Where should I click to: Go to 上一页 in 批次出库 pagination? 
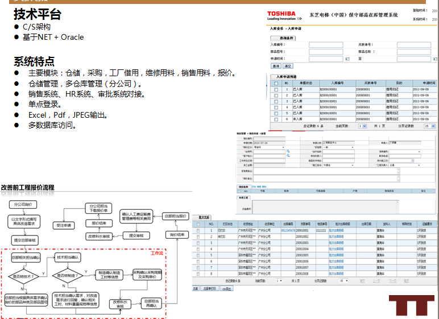click(x=377, y=281)
